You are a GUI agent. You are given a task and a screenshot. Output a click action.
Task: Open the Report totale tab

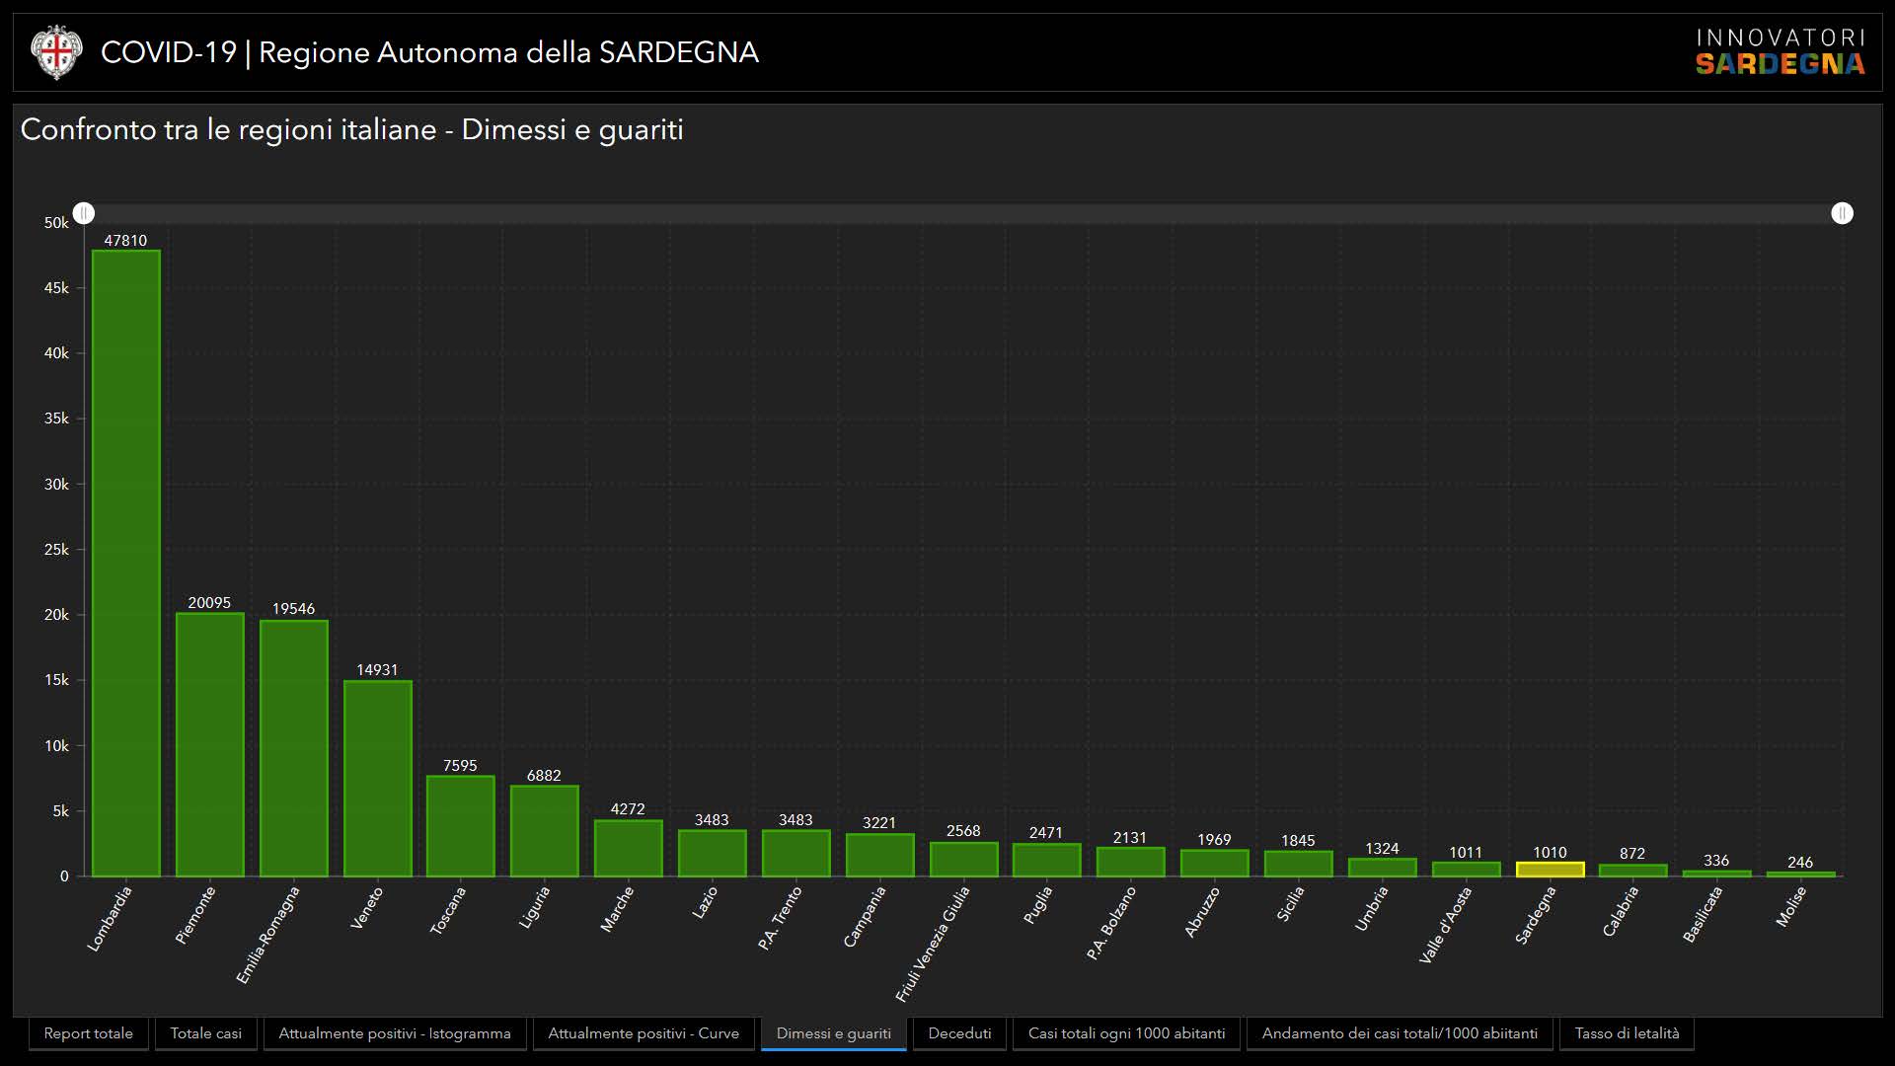(x=89, y=1033)
